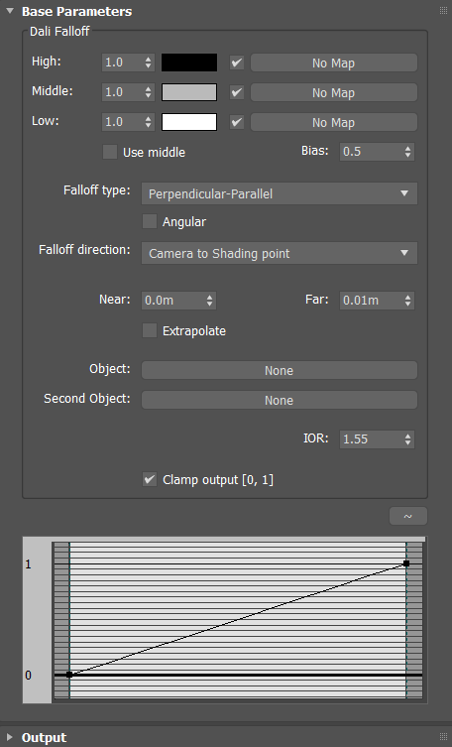This screenshot has height=747, width=452.
Task: Click the Base Parameters rollout grip icon
Action: click(443, 11)
